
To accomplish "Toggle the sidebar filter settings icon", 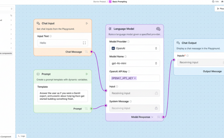I will [11, 15].
